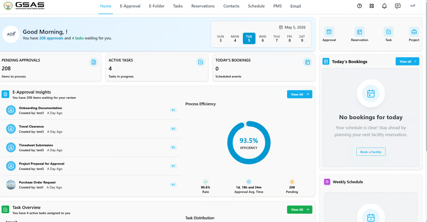
Task: Click the large calendar icon above No bookings
Action: click(x=371, y=93)
